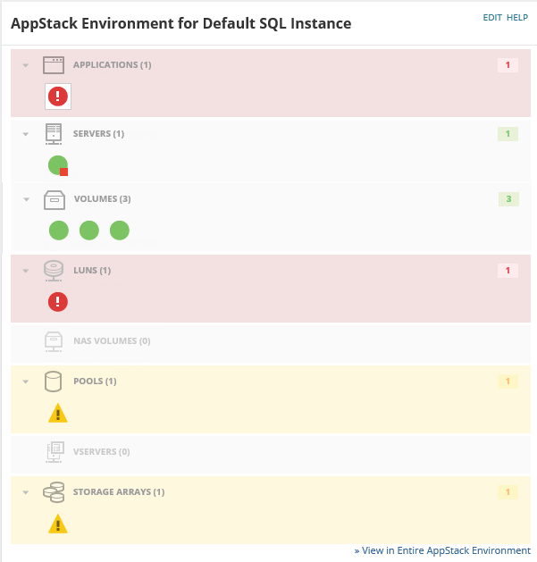Click the NAS Volumes (0) label
537x562 pixels.
click(x=112, y=341)
